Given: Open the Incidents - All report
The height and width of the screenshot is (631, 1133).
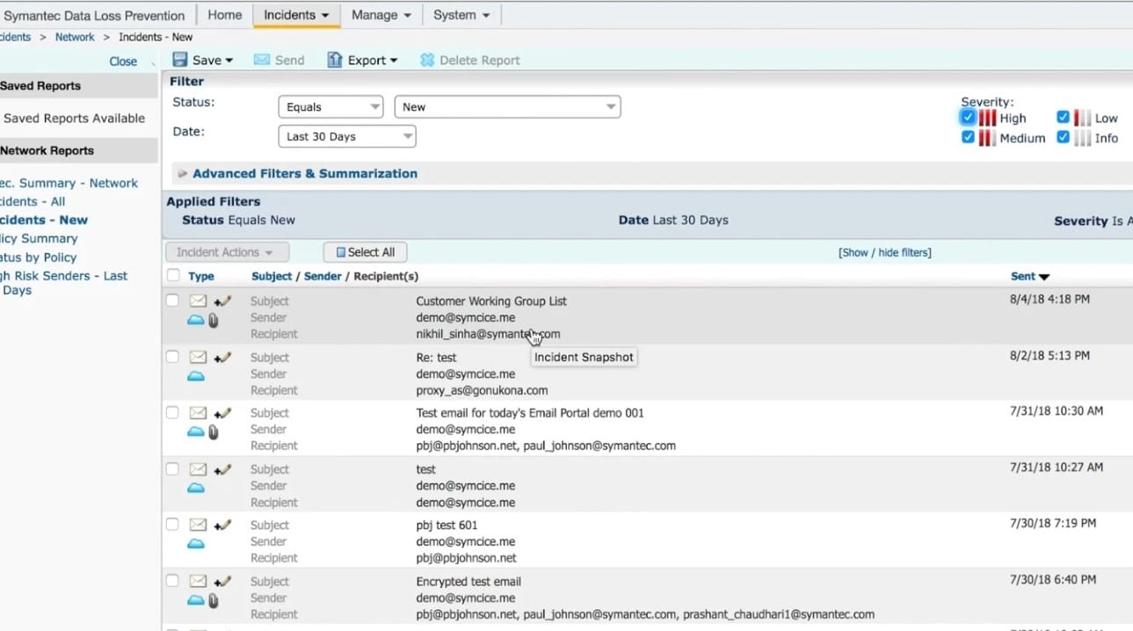Looking at the screenshot, I should coord(33,201).
